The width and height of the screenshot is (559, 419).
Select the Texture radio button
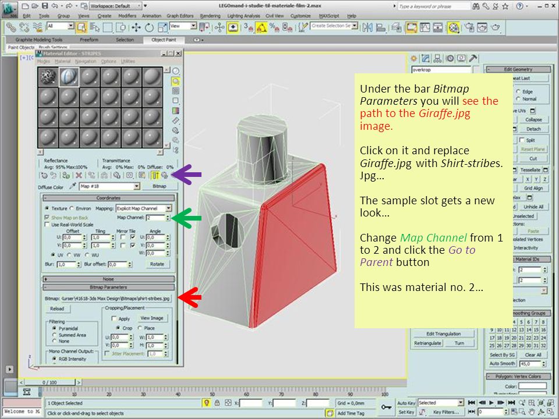pyautogui.click(x=47, y=208)
